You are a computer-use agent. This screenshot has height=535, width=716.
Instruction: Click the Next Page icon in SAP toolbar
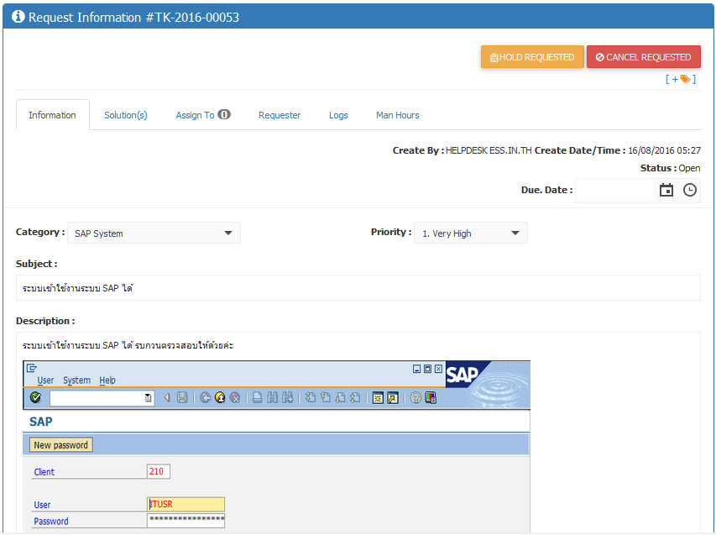340,397
